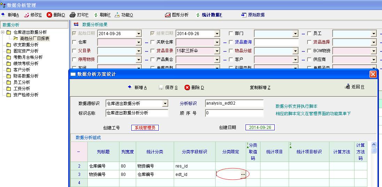Click the 分析标识 input field
The height and width of the screenshot is (187, 382).
[234, 103]
